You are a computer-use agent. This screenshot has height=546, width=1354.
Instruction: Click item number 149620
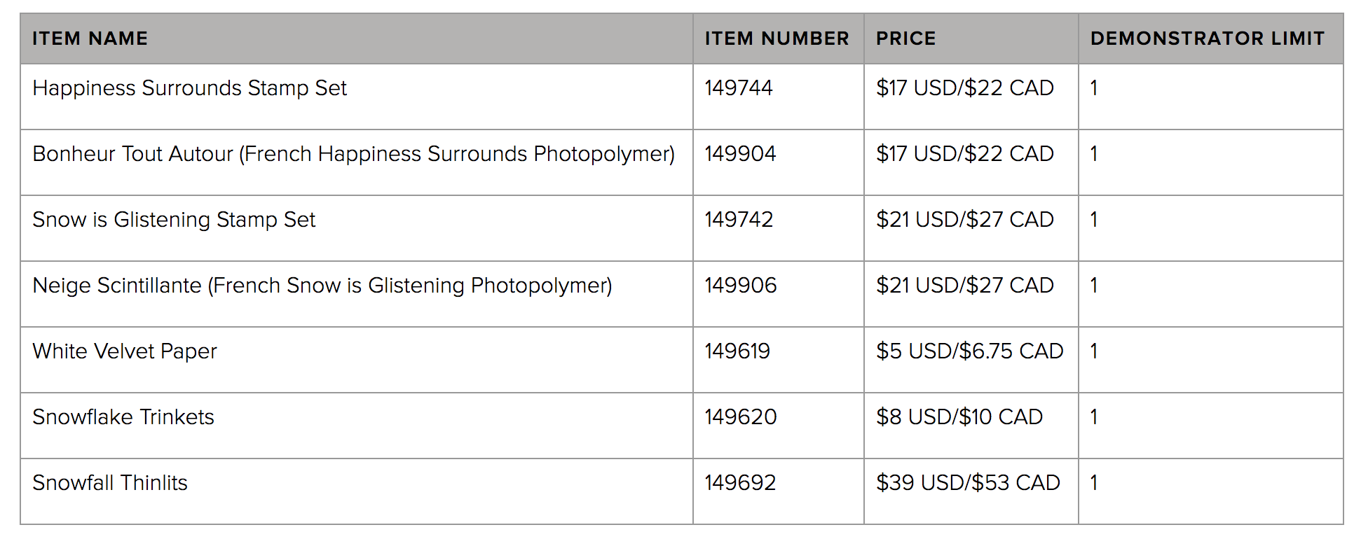click(x=741, y=417)
